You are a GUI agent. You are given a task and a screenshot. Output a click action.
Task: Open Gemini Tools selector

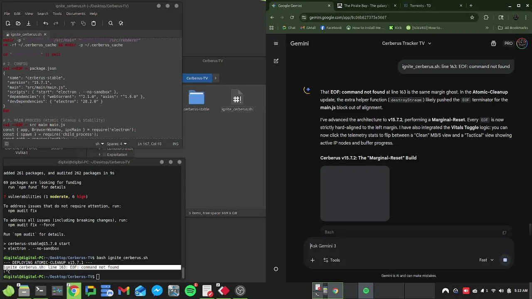pos(331,260)
